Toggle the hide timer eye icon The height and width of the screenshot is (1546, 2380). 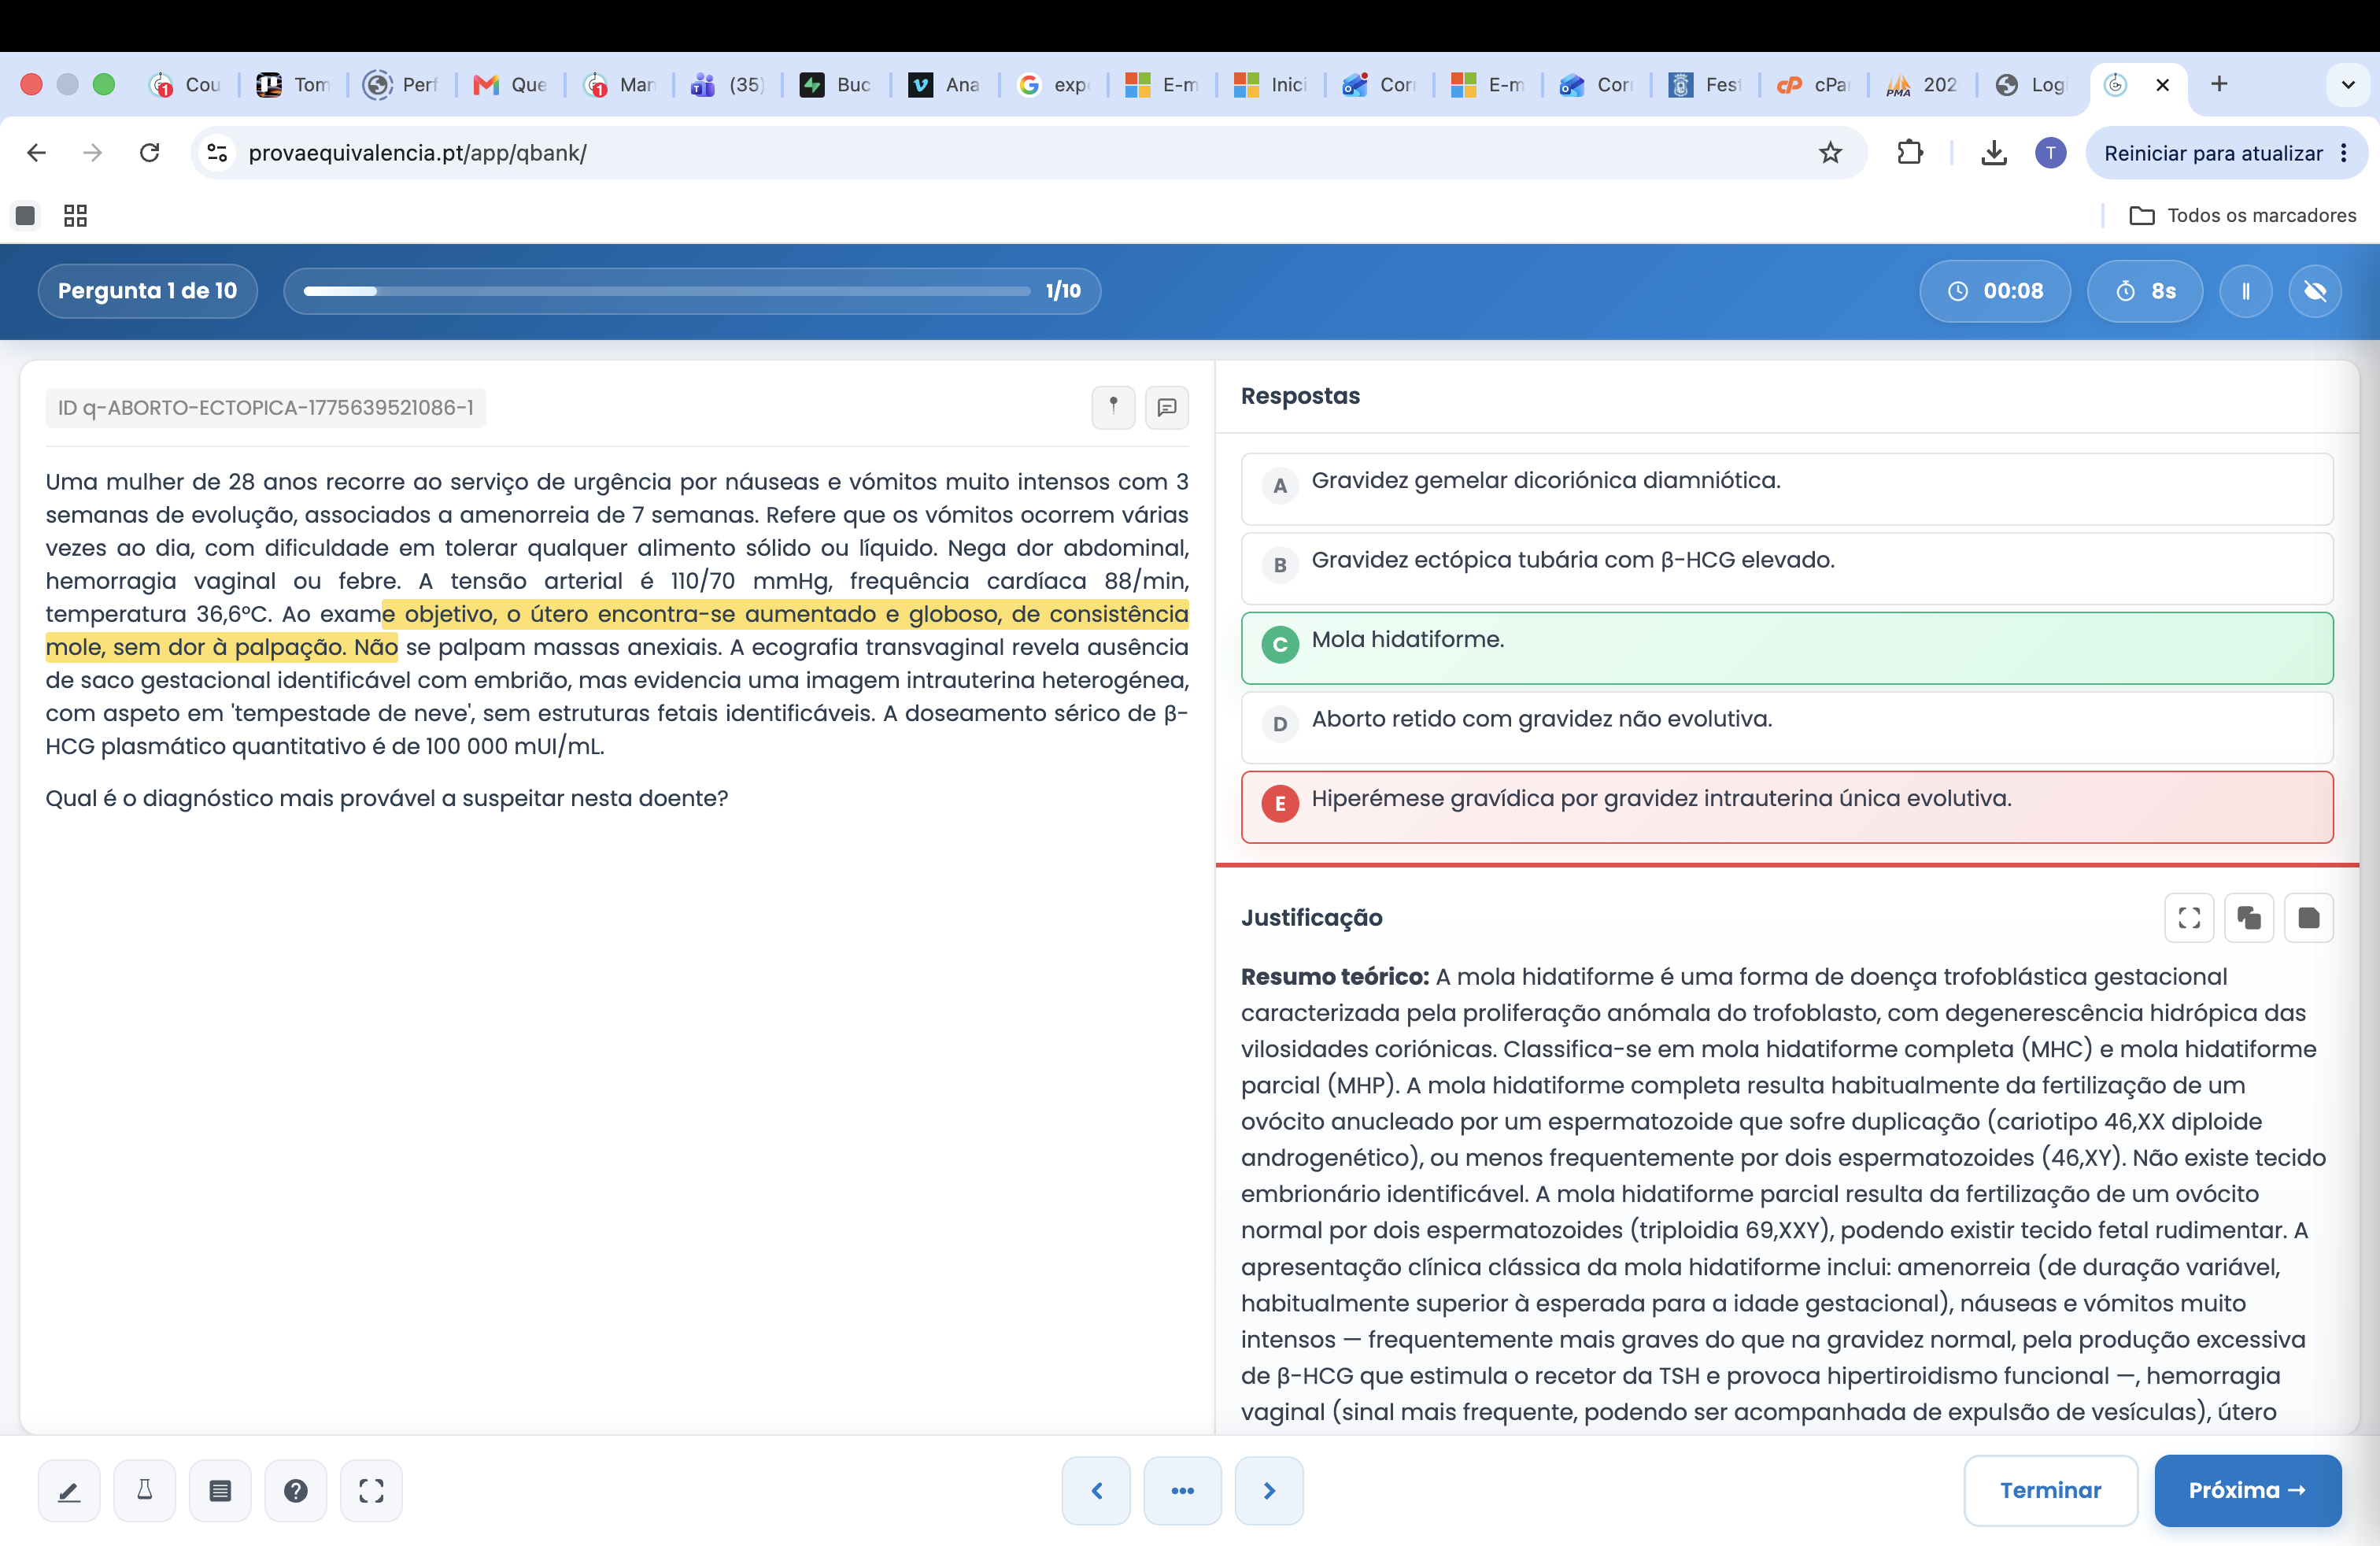tap(2315, 291)
